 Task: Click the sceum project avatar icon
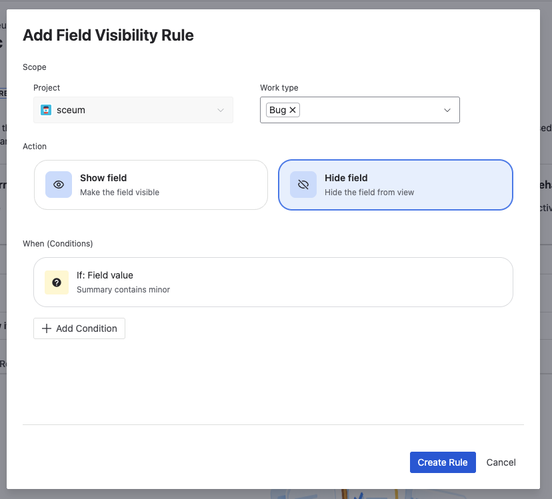46,110
